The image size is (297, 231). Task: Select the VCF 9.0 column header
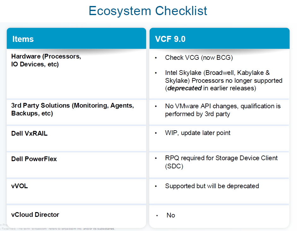pos(170,39)
